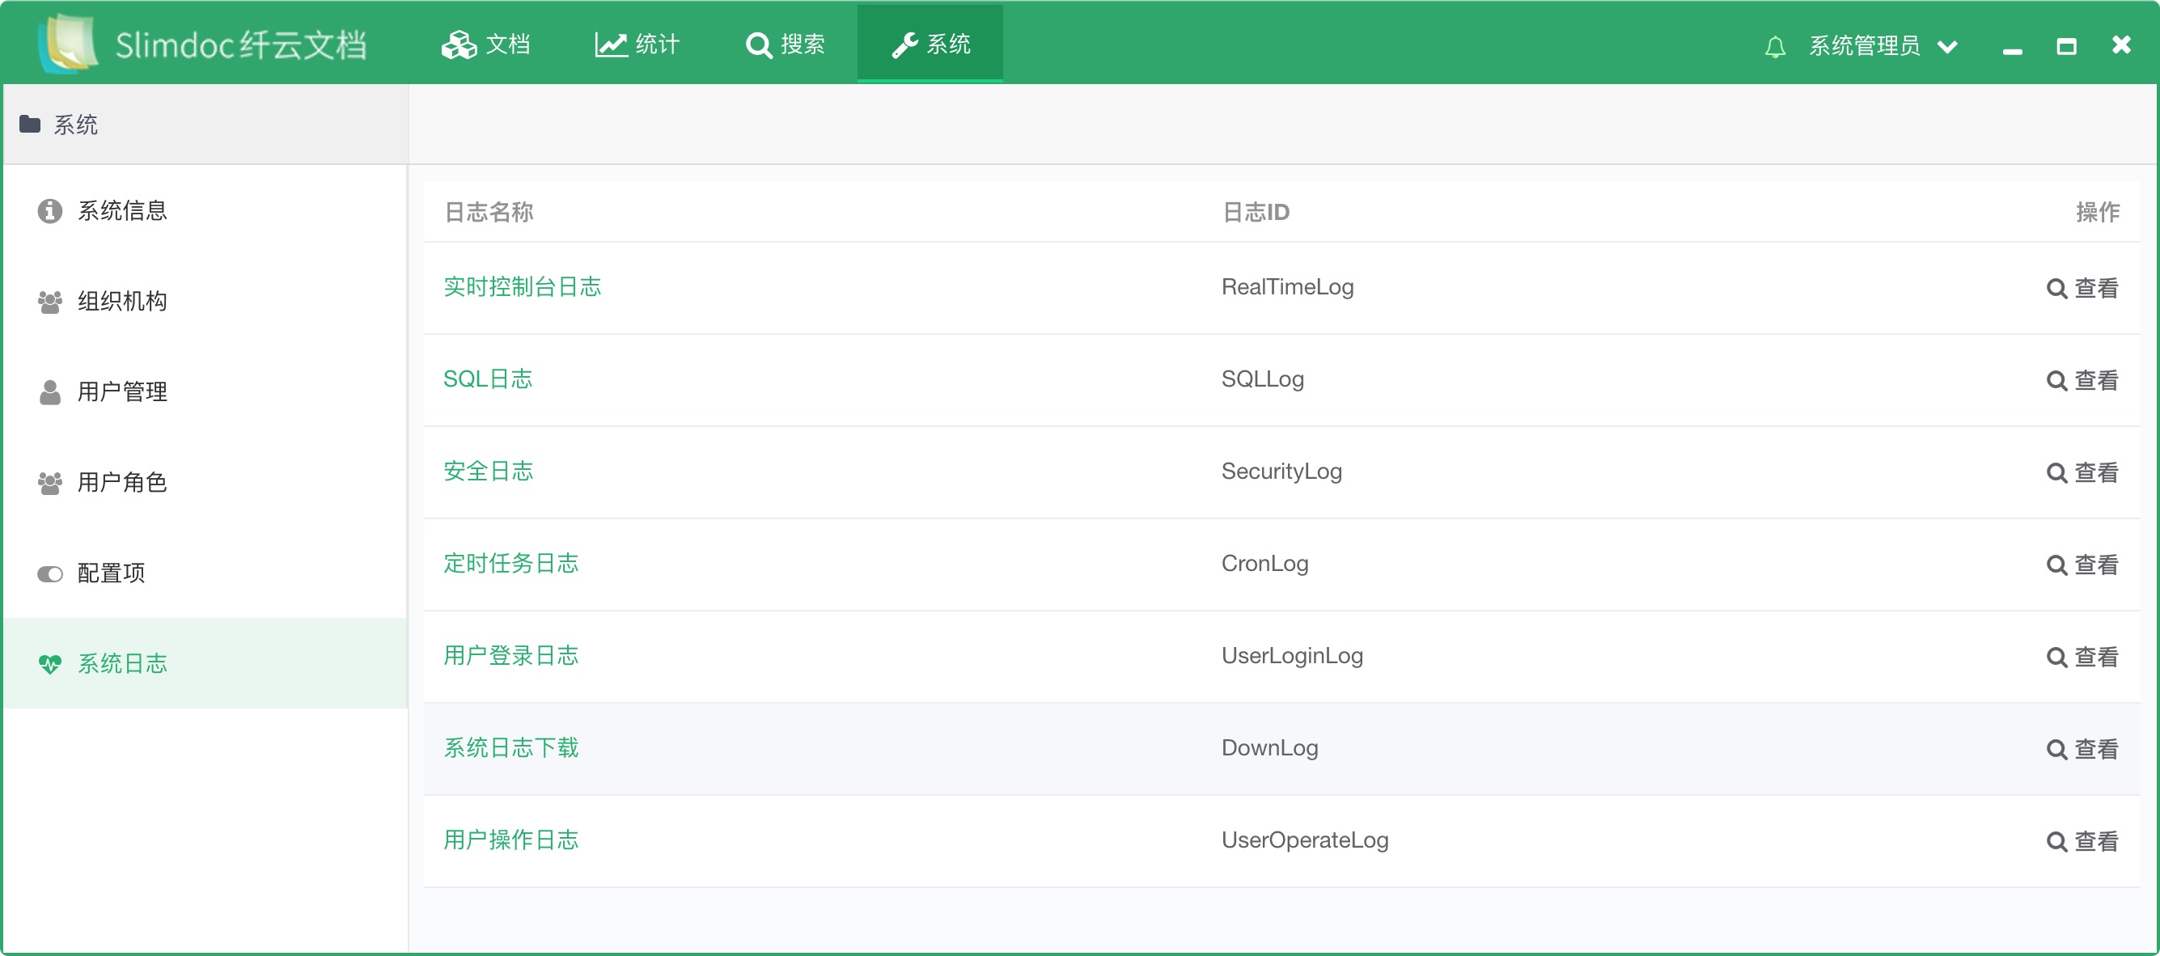Click the info icon for 系统信息
Viewport: 2160px width, 956px height.
pyautogui.click(x=50, y=210)
